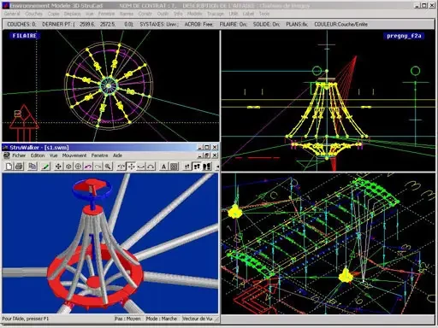The image size is (438, 328).
Task: Open the Aide menu in StruWalker
Action: (117, 155)
